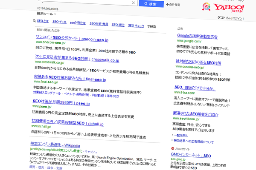
Task: Click the ログイン login link
Action: (x=238, y=18)
